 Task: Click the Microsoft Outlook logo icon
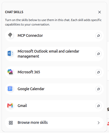click(x=10, y=53)
